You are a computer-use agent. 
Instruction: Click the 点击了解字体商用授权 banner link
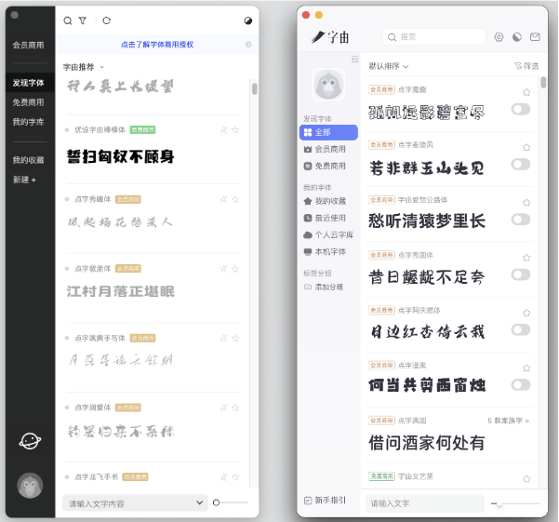tap(156, 45)
